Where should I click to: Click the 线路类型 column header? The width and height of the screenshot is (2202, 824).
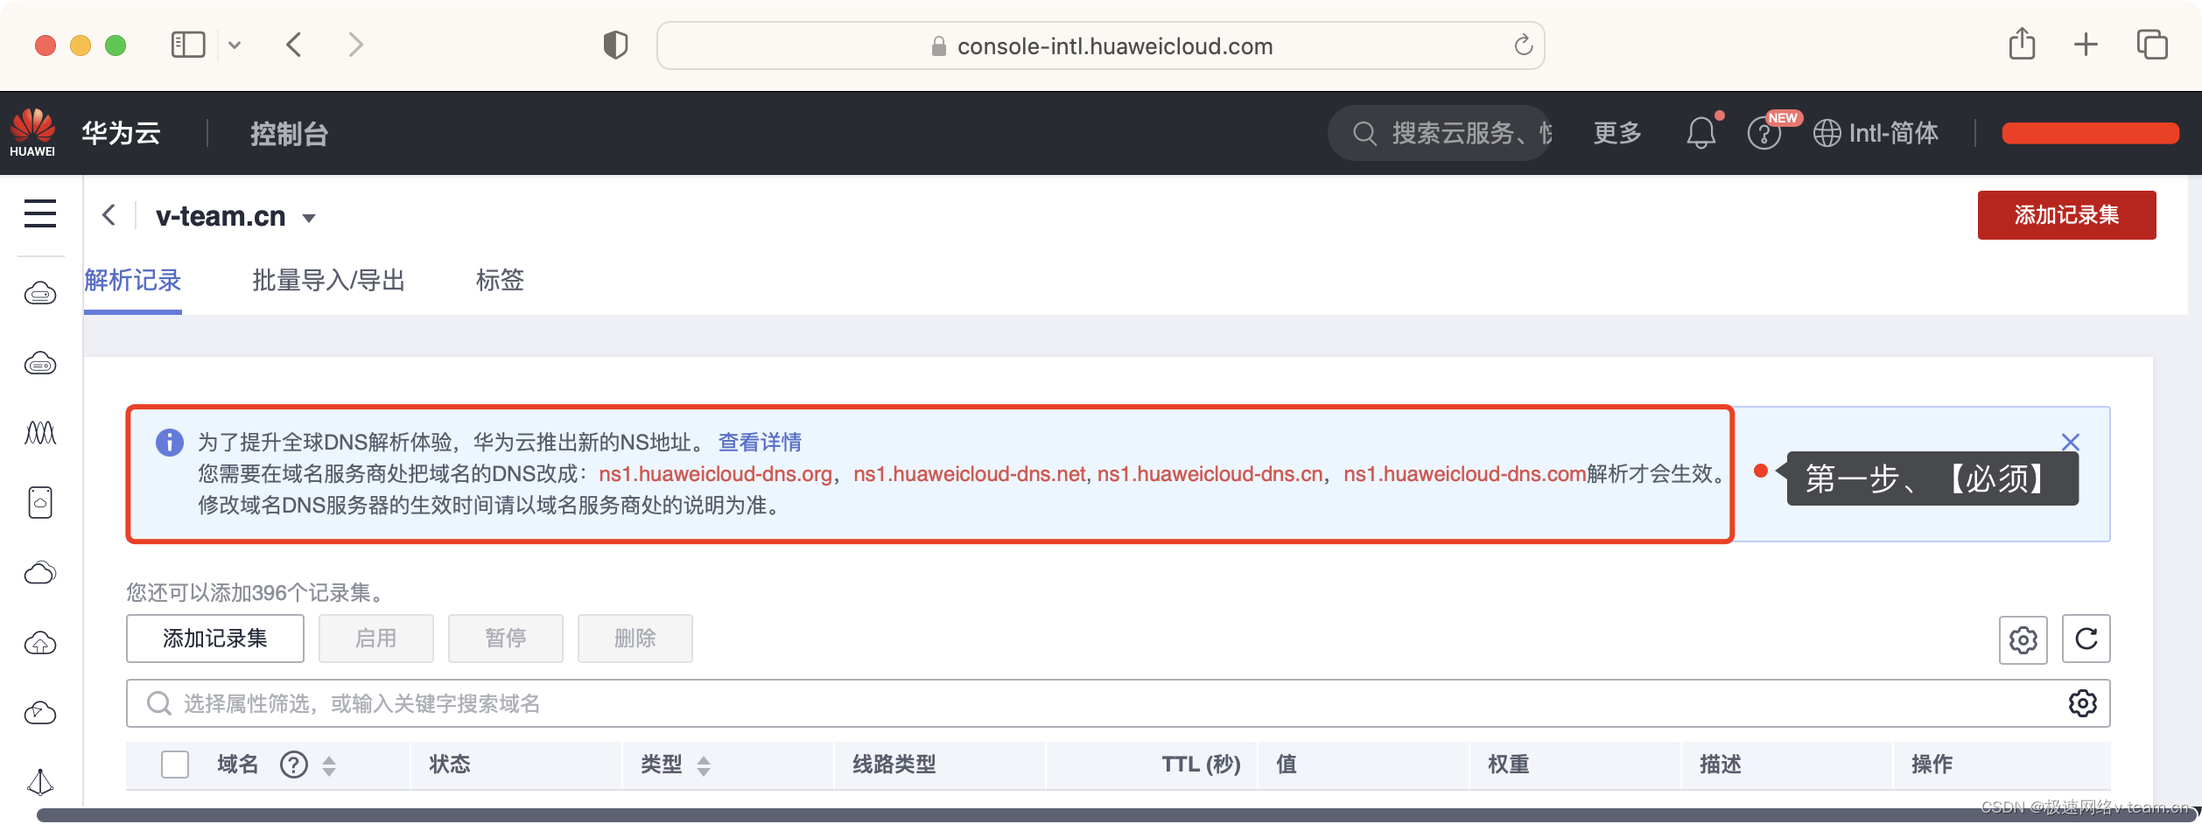tap(894, 765)
